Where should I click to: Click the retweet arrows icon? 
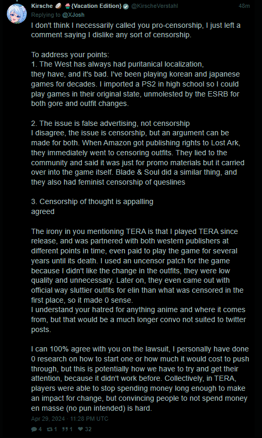49,429
